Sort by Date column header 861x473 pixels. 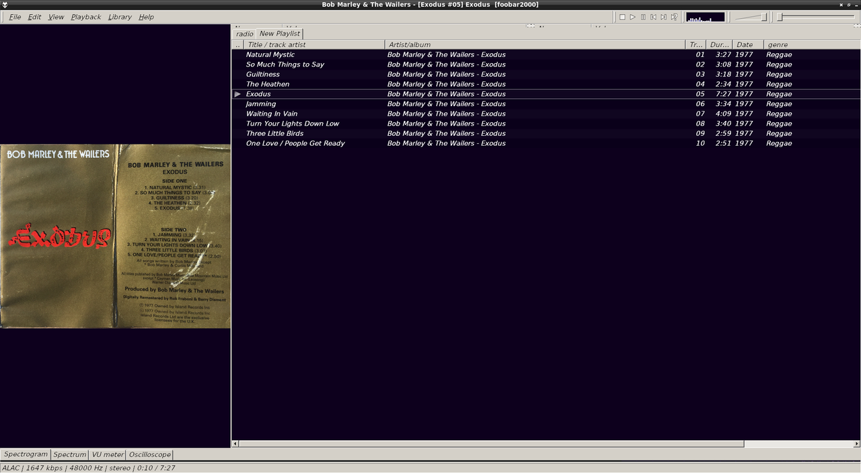click(x=748, y=44)
